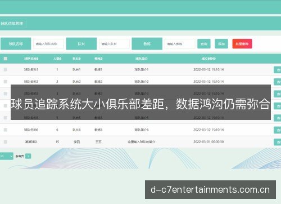Click the red 批量删除 button

pos(242,44)
